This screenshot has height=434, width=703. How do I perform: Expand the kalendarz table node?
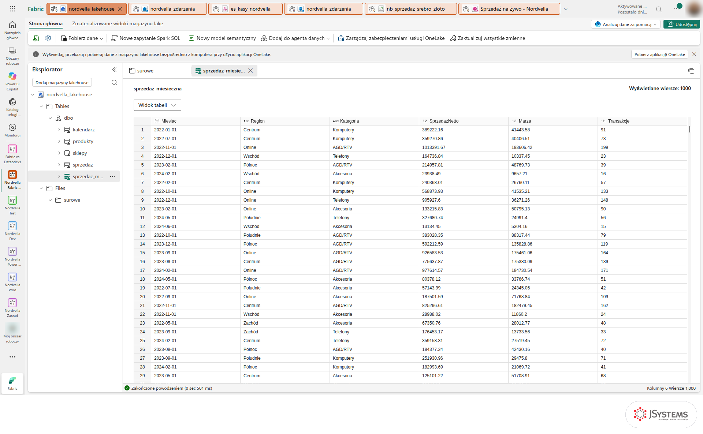click(x=59, y=130)
